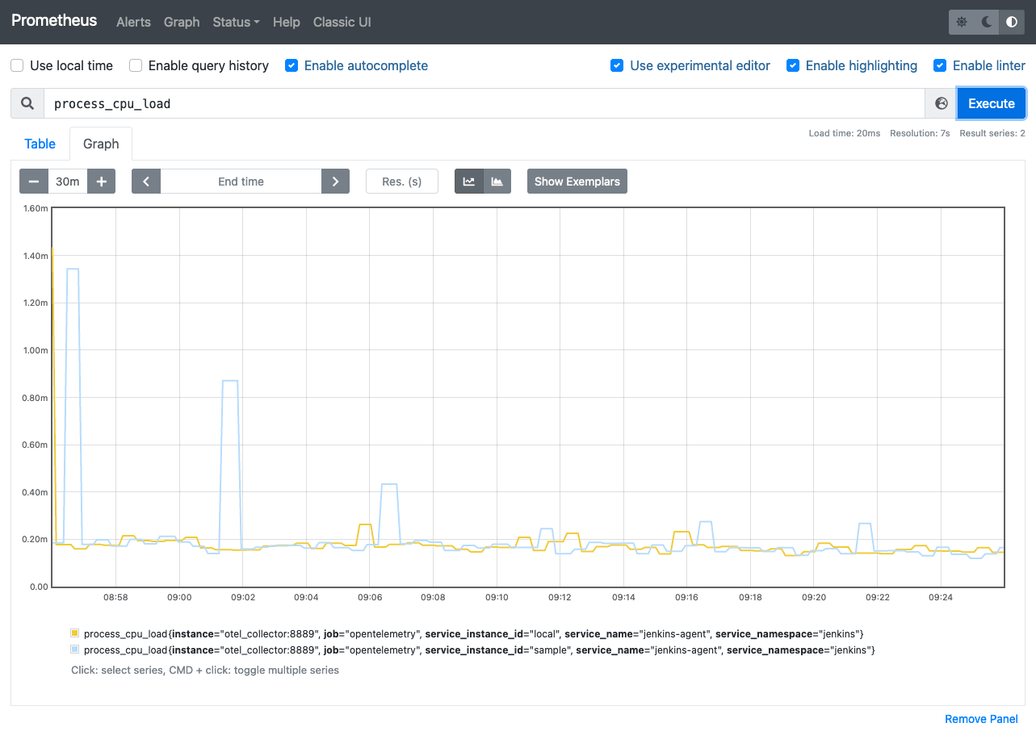Click the Remove Panel link

click(981, 719)
